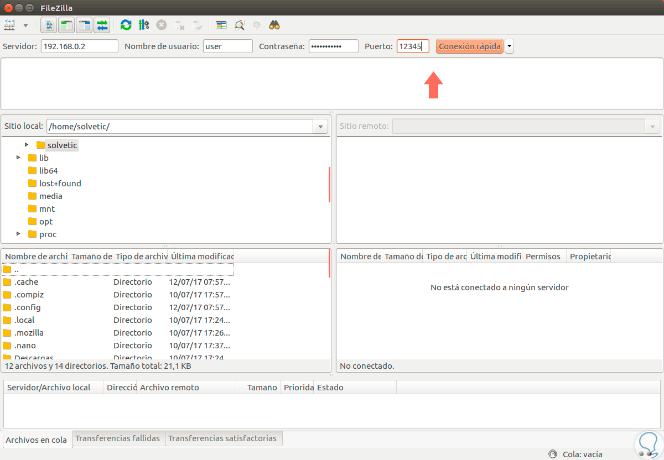Select the parent directory '..' entry
Screen dimensions: 664x460
117,269
